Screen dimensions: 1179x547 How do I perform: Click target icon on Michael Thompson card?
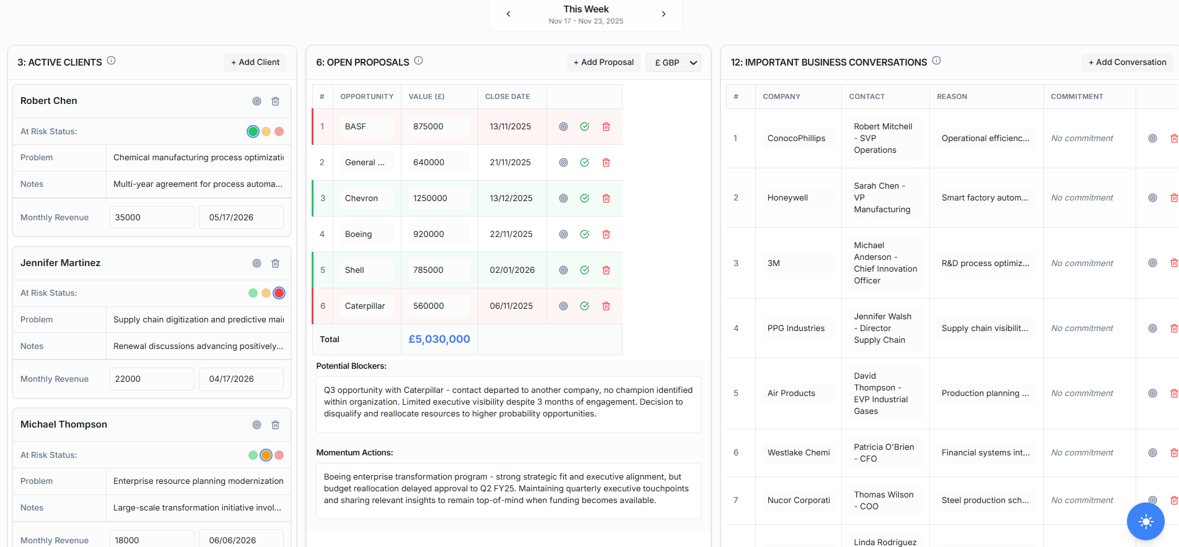point(256,425)
